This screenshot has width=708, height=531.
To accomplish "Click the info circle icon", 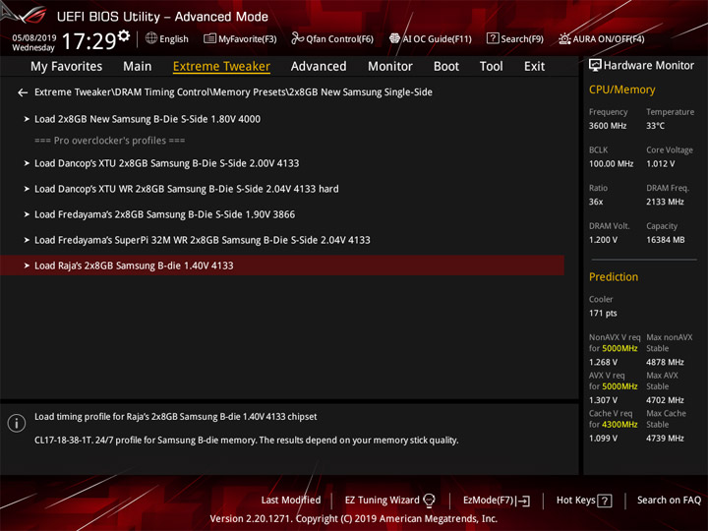I will coord(17,424).
